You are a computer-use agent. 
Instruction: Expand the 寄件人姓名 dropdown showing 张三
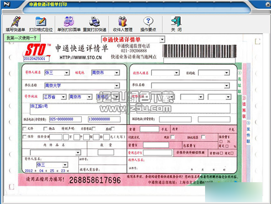point(66,73)
